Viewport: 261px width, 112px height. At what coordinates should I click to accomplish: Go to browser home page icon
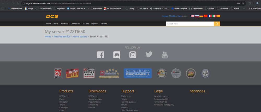point(18,3)
